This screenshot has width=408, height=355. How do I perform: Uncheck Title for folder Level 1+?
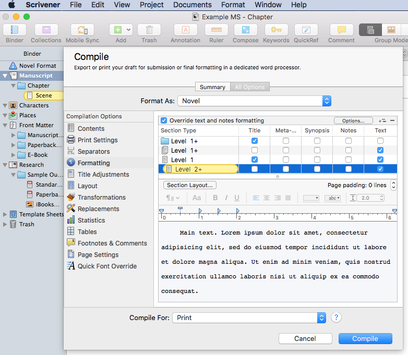pos(255,141)
